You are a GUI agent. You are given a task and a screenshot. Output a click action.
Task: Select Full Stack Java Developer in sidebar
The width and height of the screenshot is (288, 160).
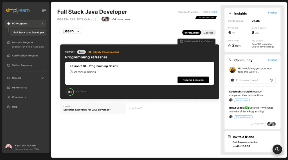pyautogui.click(x=28, y=33)
